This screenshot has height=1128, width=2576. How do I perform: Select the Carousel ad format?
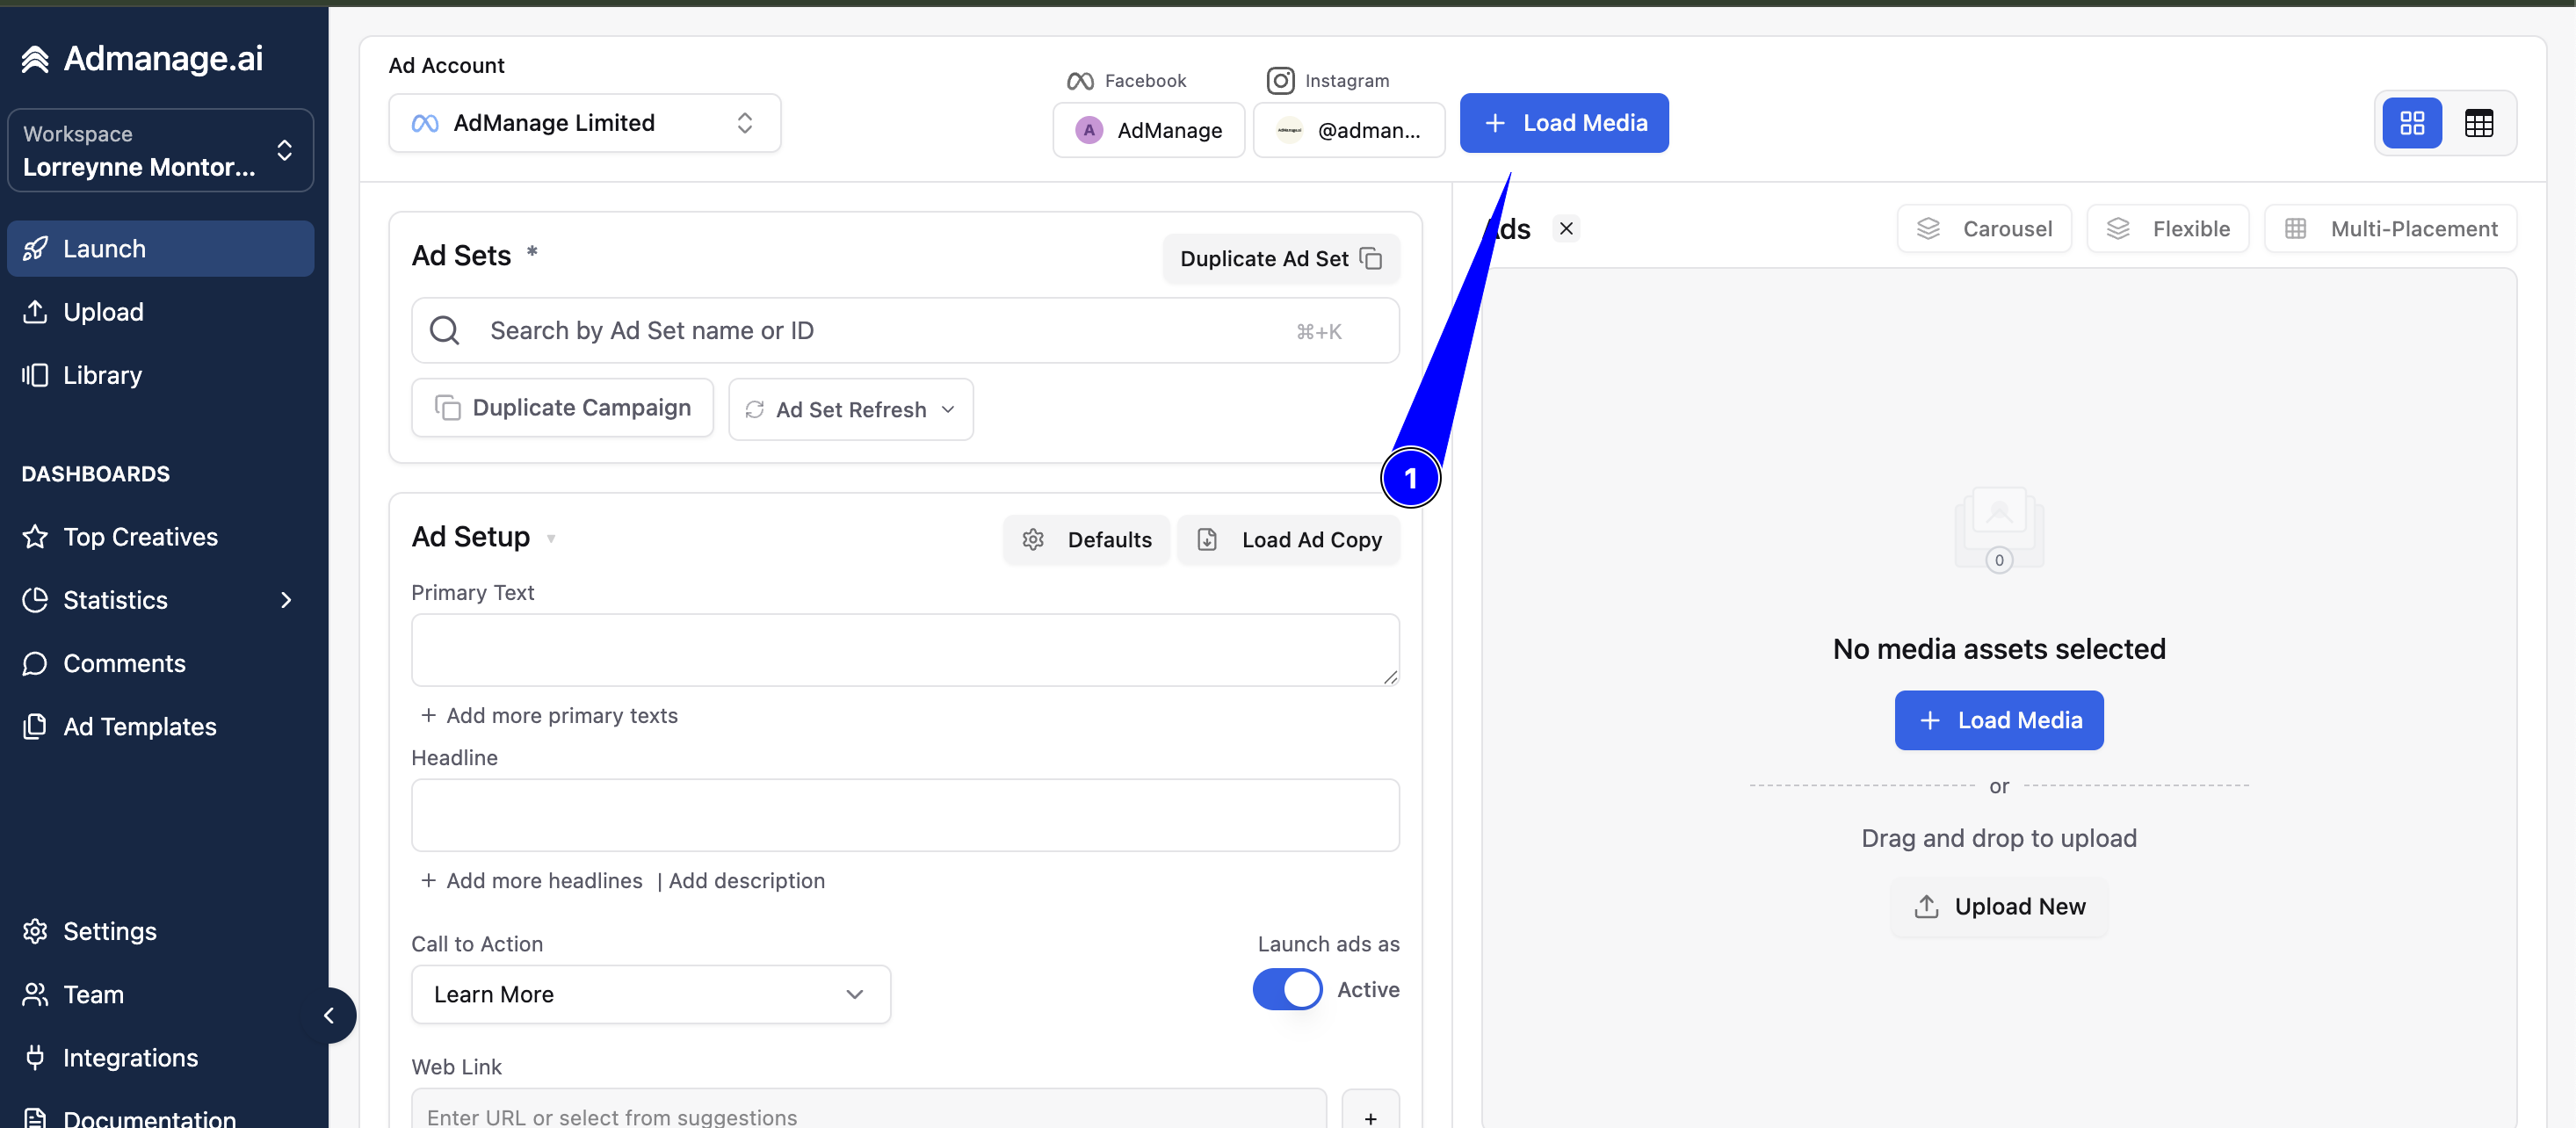pos(1984,229)
